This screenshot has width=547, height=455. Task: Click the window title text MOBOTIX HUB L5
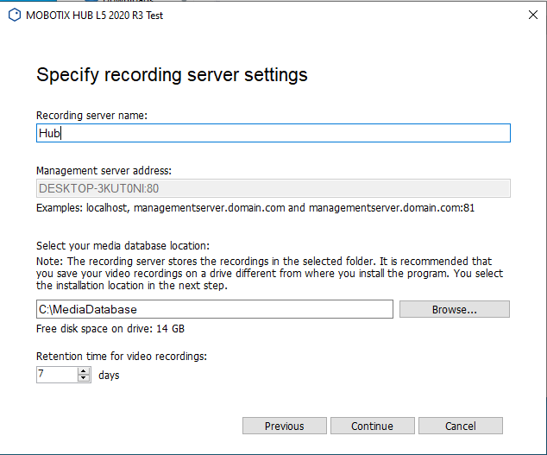[95, 15]
